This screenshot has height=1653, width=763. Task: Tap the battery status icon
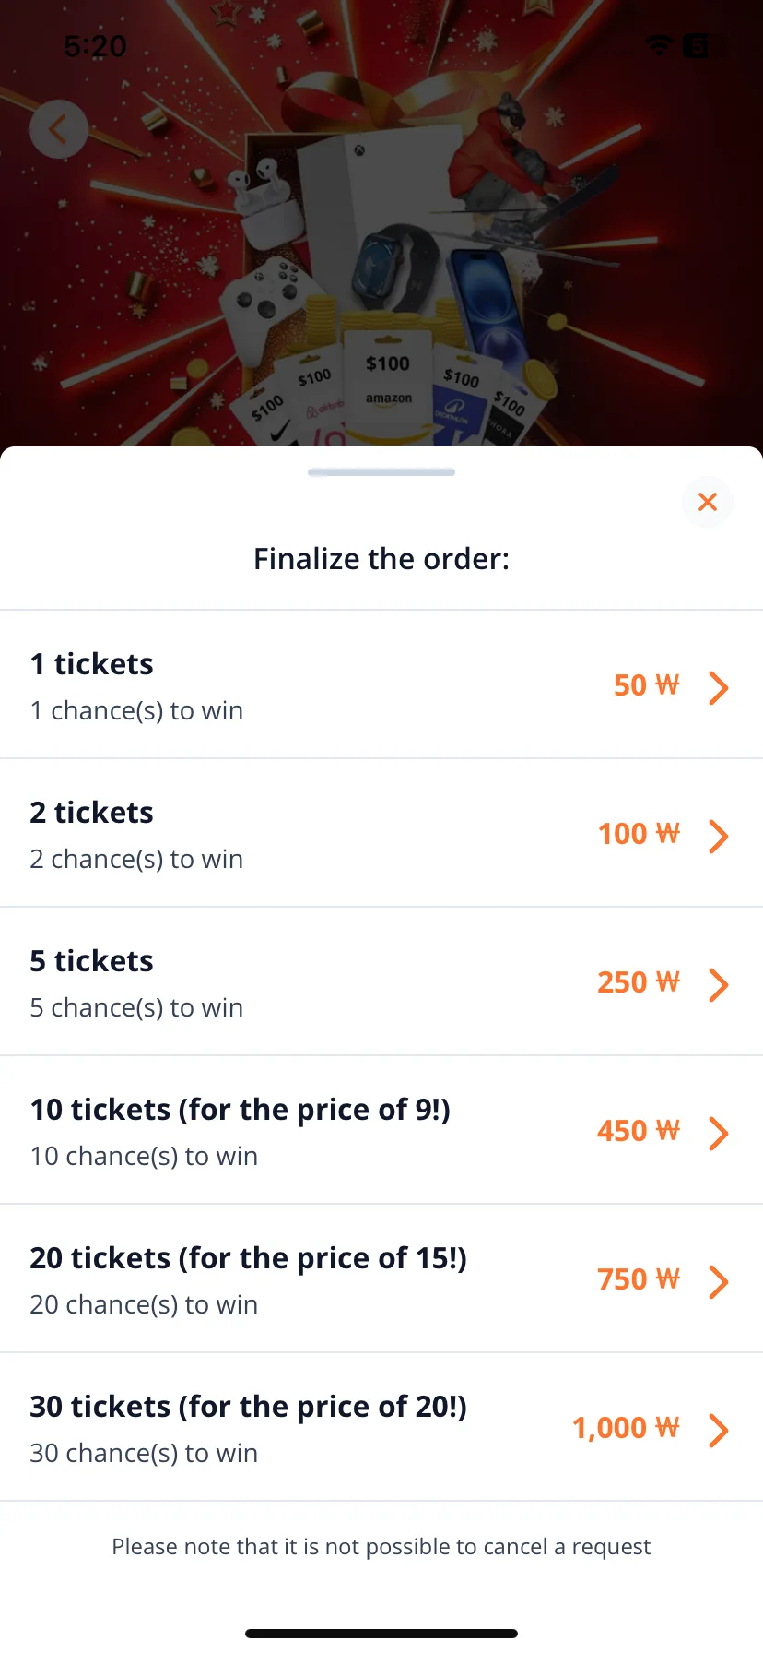704,45
